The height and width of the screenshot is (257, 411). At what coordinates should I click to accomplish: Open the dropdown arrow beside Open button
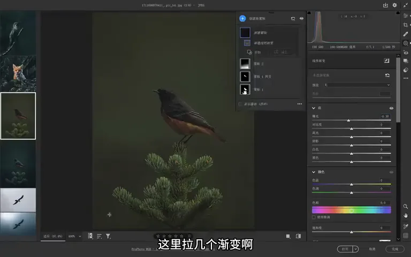pyautogui.click(x=355, y=249)
